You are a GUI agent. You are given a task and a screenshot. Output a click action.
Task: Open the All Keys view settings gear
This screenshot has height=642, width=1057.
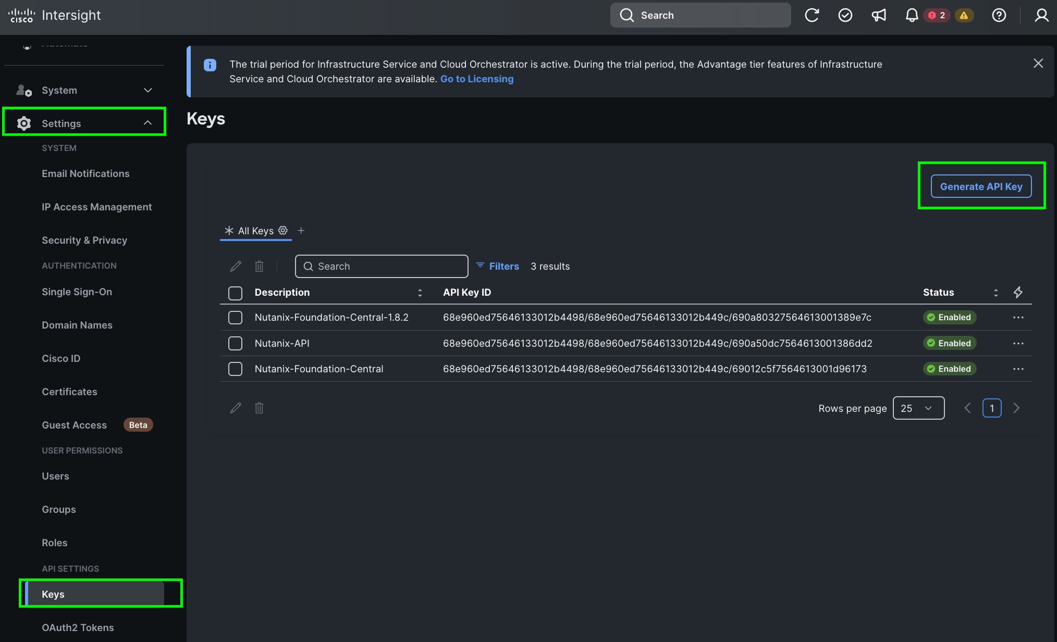(x=283, y=231)
